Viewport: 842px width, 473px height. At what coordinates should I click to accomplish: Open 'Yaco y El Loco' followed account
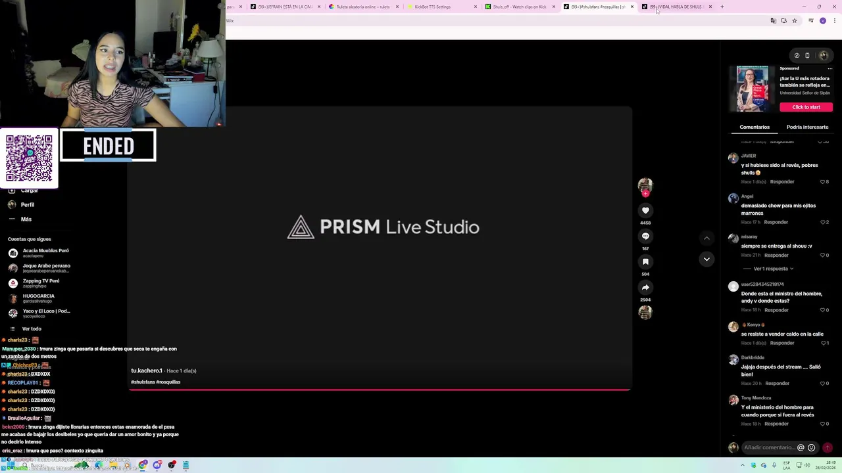tap(39, 313)
